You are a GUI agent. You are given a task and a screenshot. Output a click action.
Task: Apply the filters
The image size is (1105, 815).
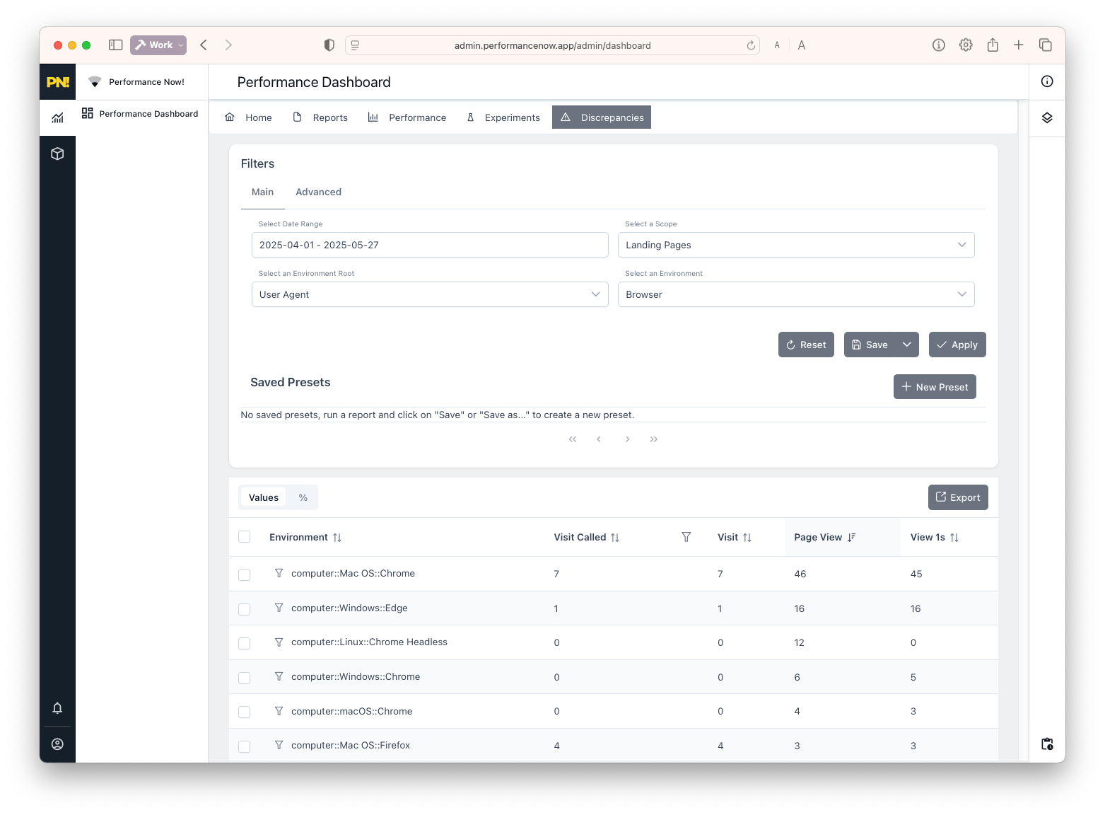[x=957, y=345]
